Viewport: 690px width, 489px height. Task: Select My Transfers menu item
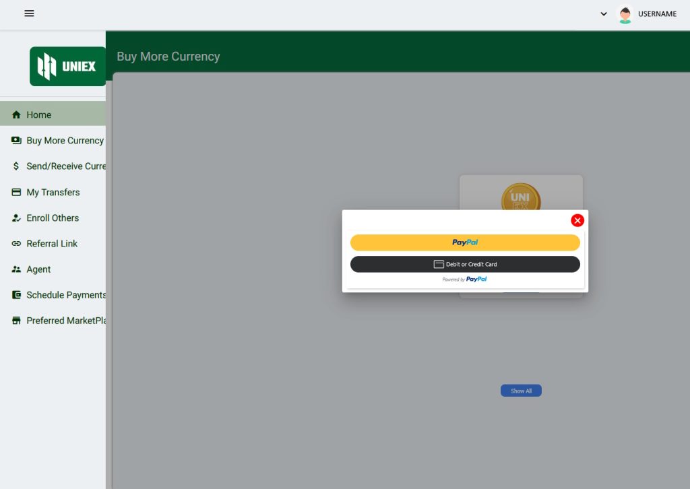[x=53, y=192]
